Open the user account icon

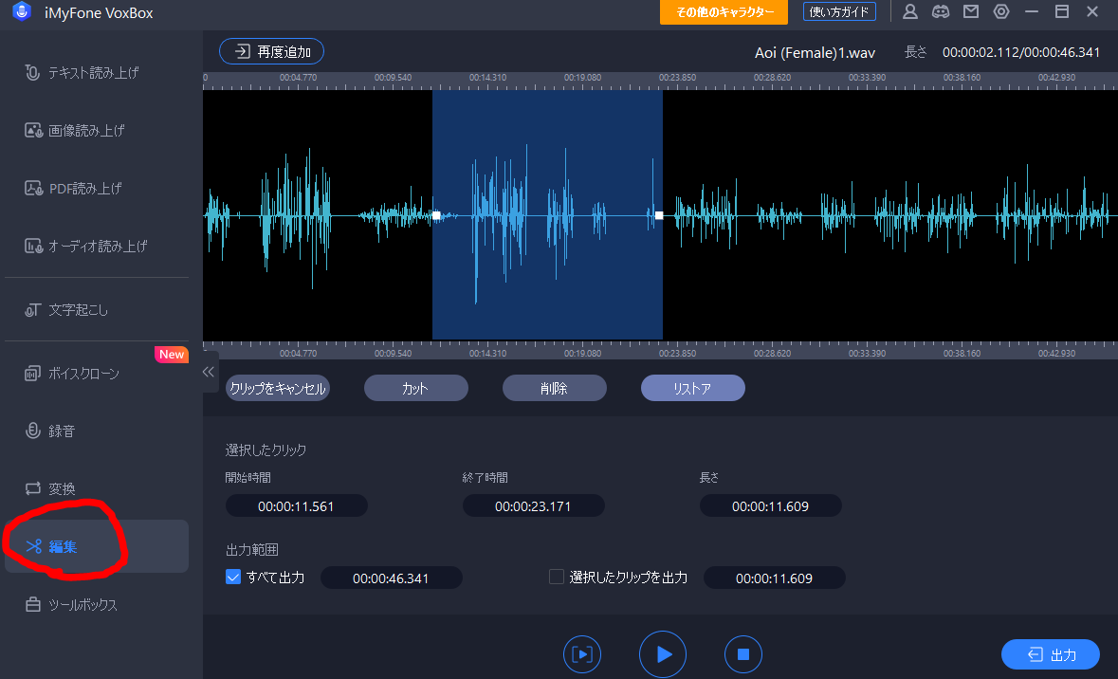pos(909,11)
